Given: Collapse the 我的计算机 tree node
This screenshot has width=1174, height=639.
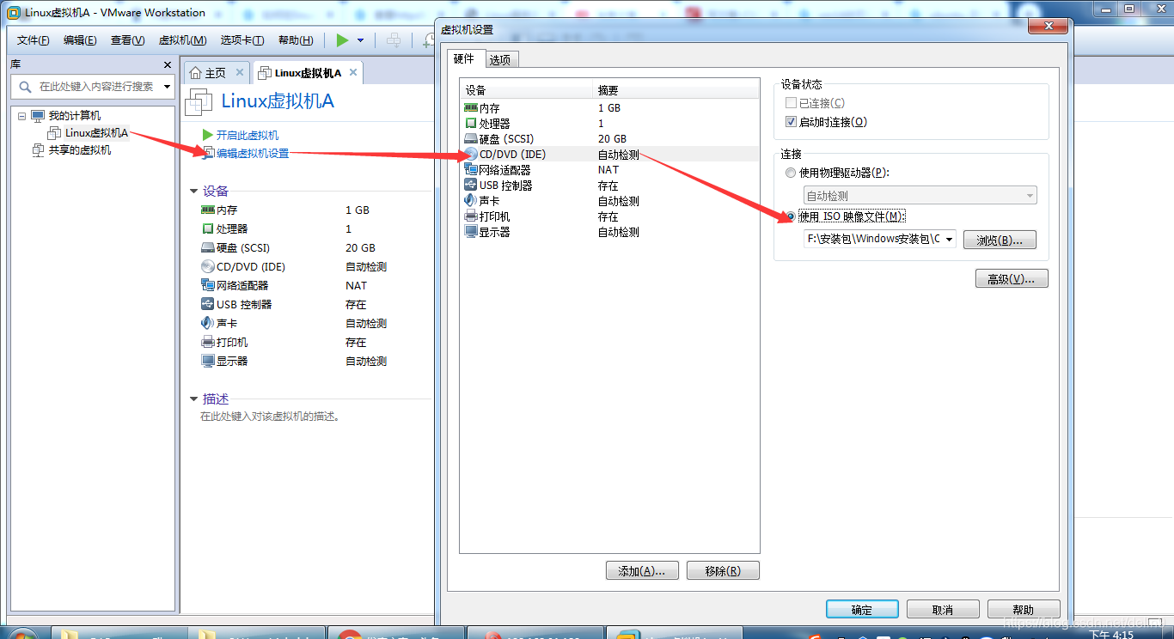Looking at the screenshot, I should coord(21,116).
